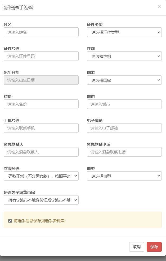Click the 紧急联系人 emergency contact field
Image resolution: width=166 pixels, height=261 pixels.
[41, 152]
